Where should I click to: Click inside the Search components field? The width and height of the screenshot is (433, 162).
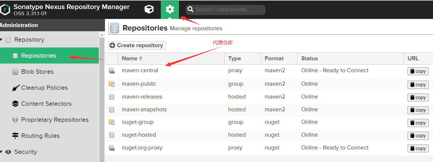225,10
